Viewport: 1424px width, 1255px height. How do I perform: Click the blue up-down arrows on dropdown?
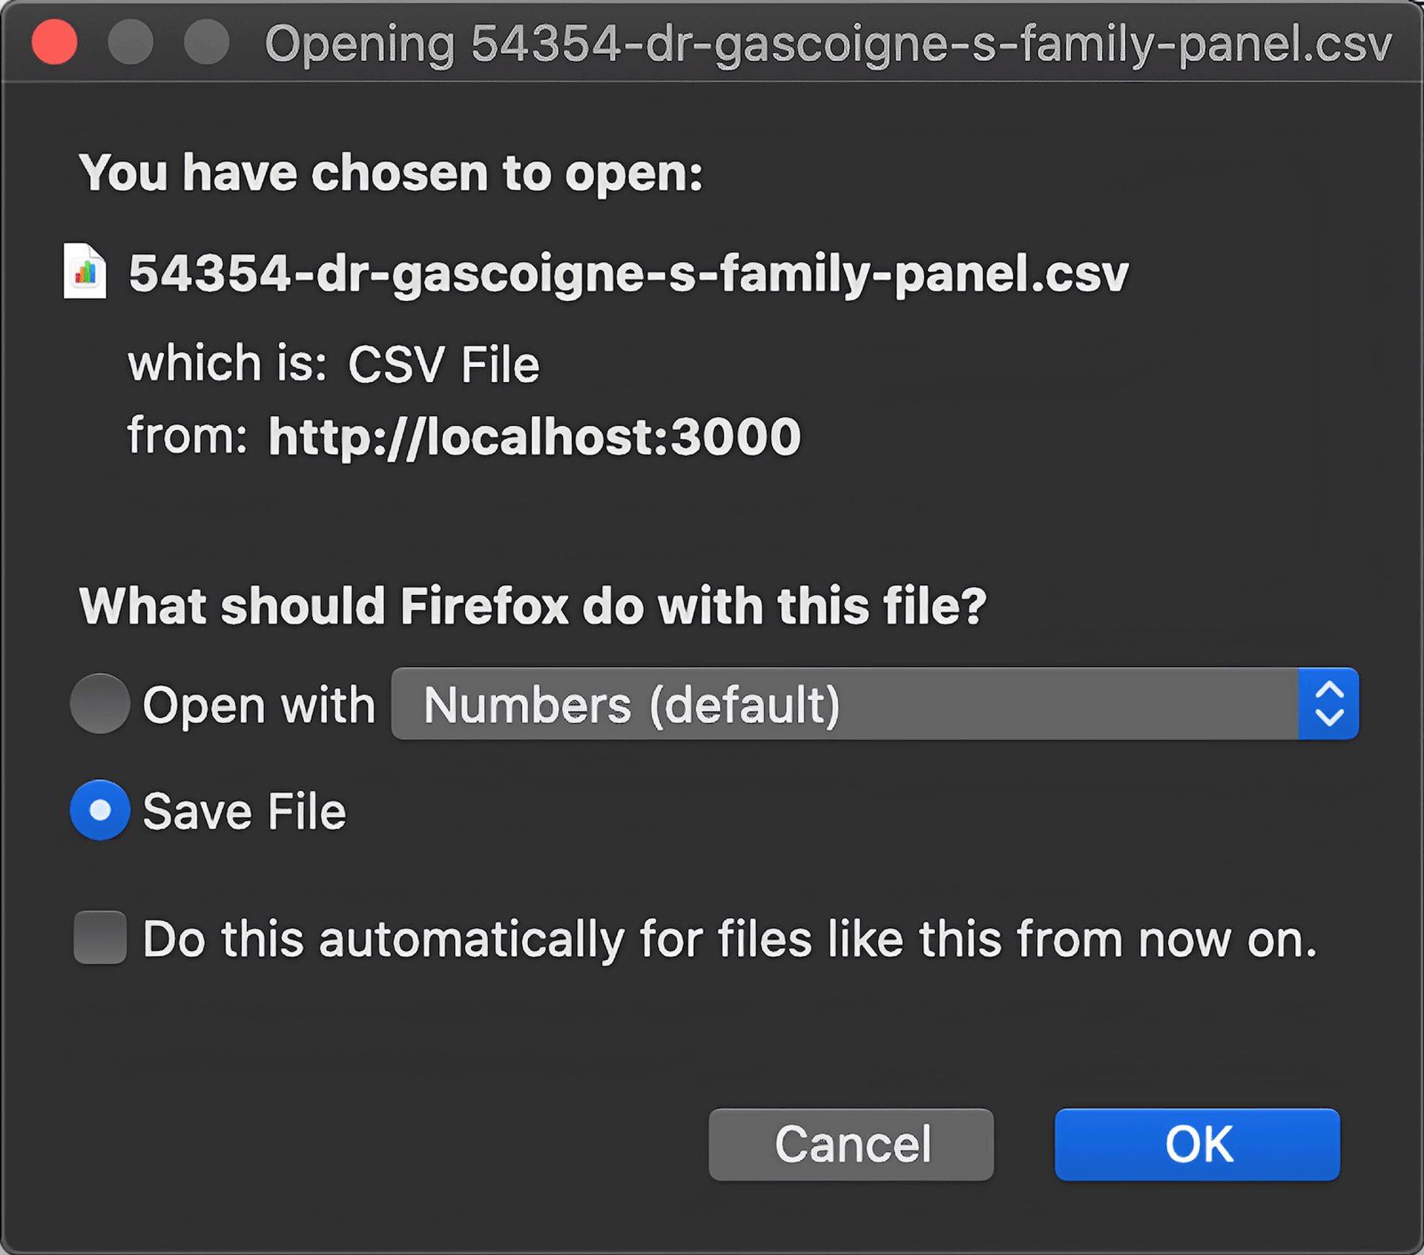1328,704
